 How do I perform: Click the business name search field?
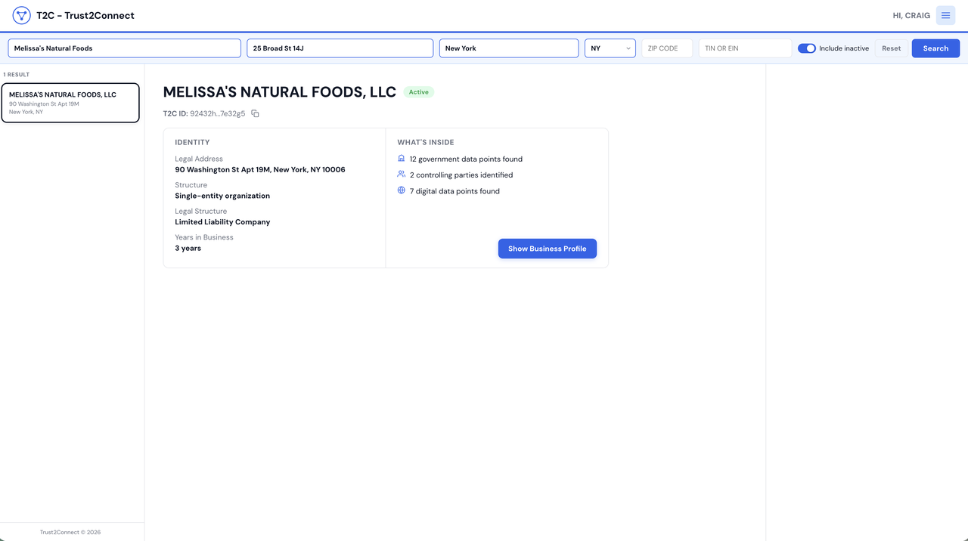[125, 48]
